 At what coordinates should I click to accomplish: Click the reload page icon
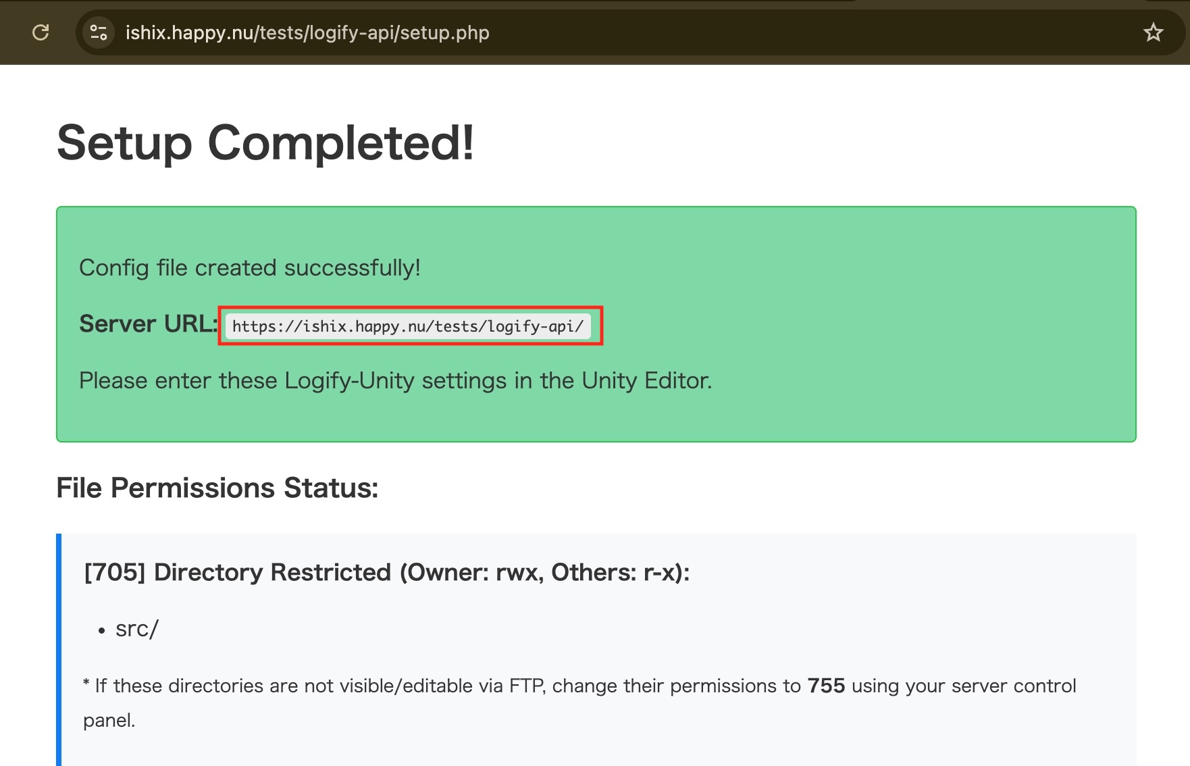coord(41,32)
